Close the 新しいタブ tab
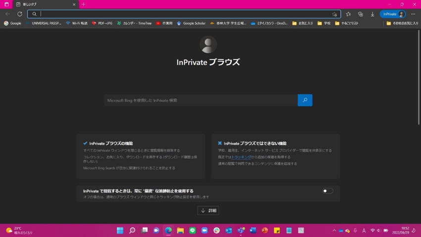Image resolution: width=421 pixels, height=237 pixels. point(74,4)
